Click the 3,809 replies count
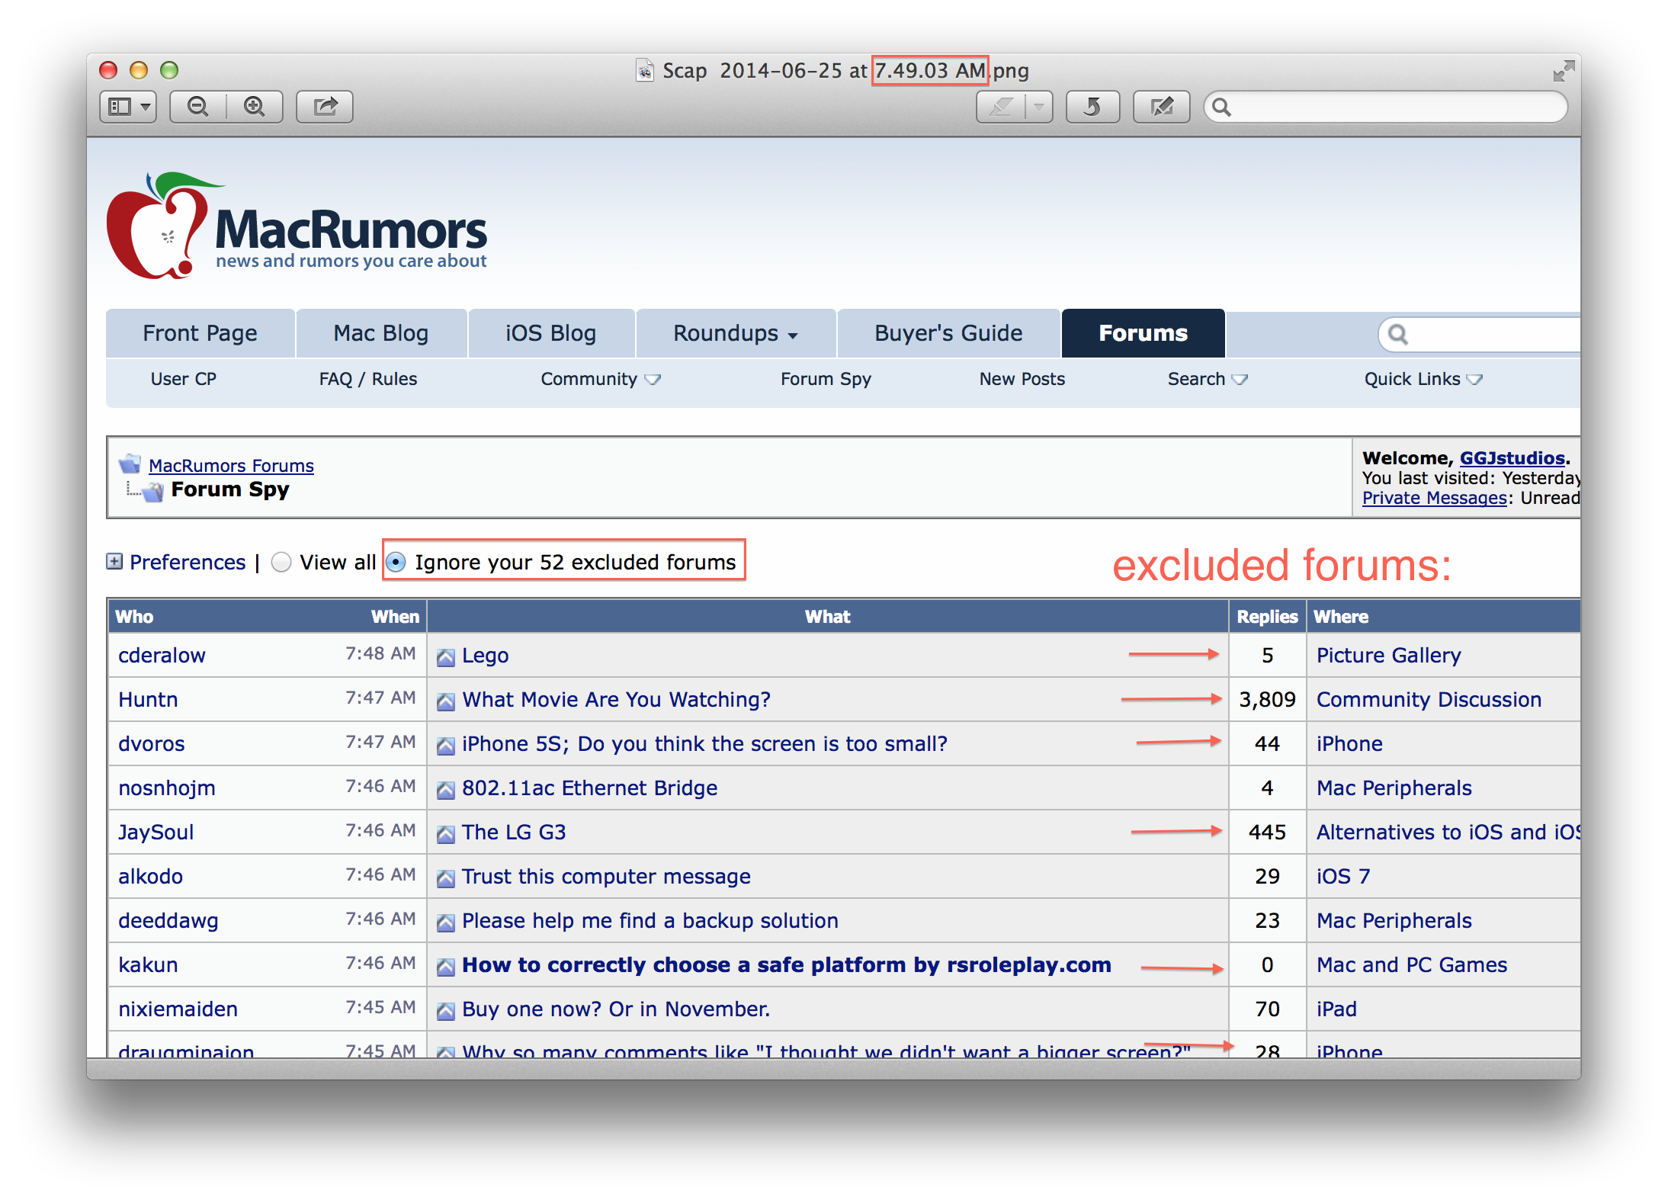This screenshot has width=1668, height=1200. click(x=1267, y=700)
